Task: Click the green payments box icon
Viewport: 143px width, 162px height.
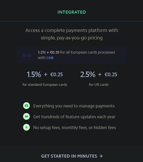Action: point(26,106)
